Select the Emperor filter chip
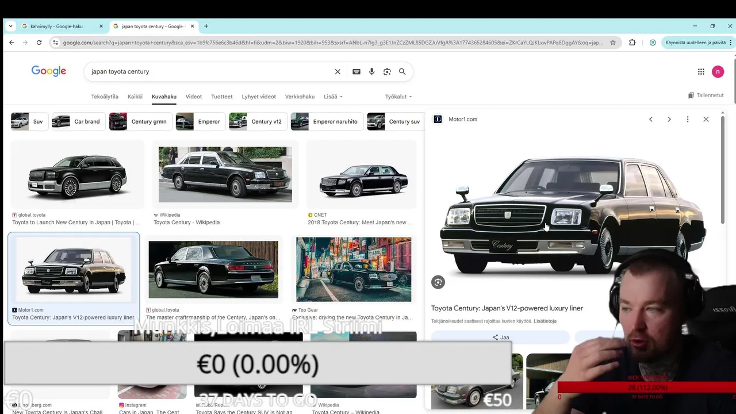Image resolution: width=736 pixels, height=414 pixels. (200, 121)
